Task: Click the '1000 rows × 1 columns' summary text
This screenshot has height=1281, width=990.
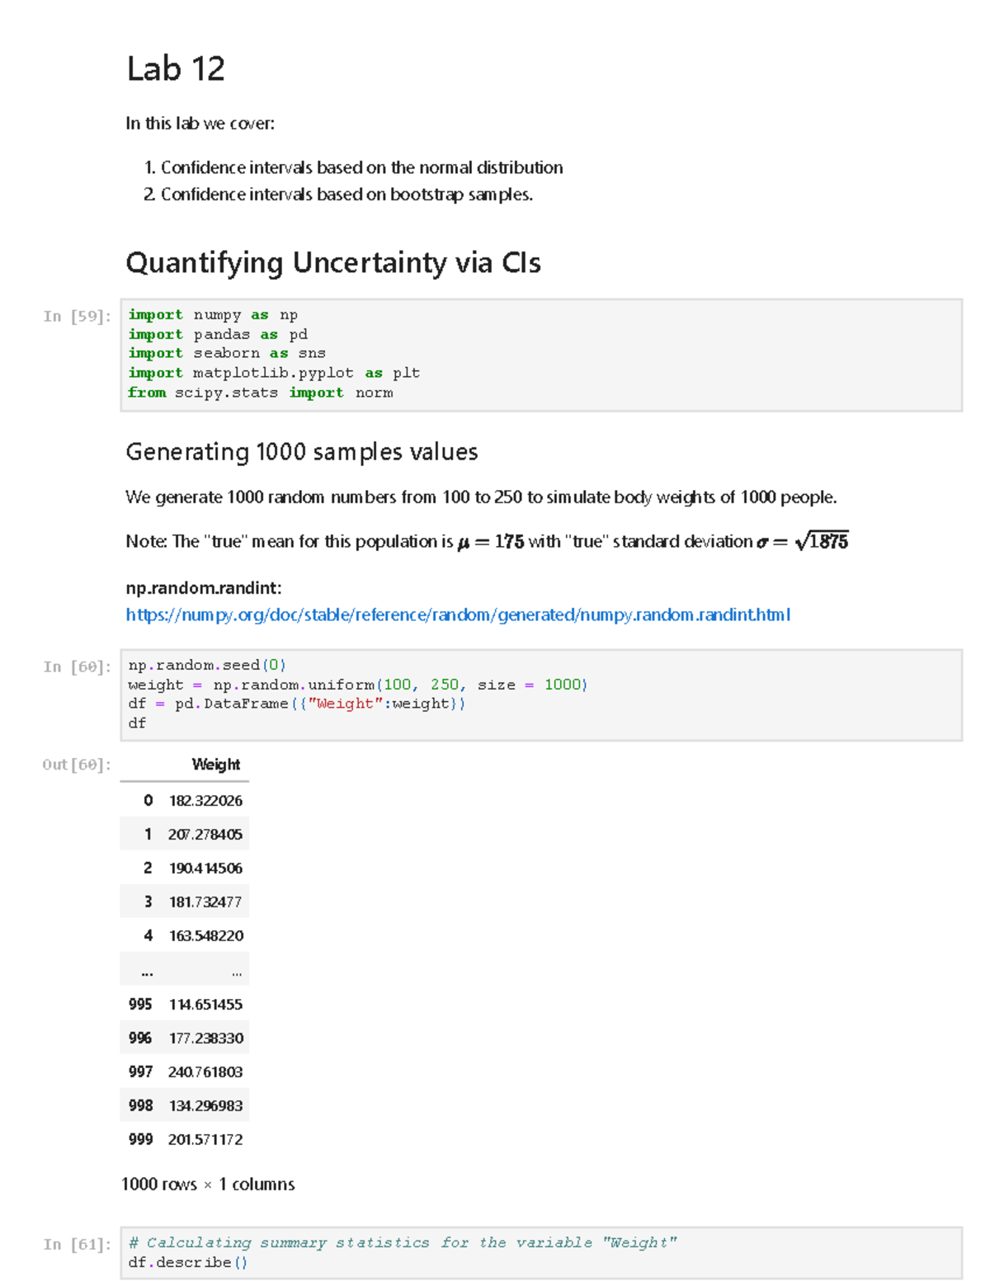Action: tap(208, 1184)
